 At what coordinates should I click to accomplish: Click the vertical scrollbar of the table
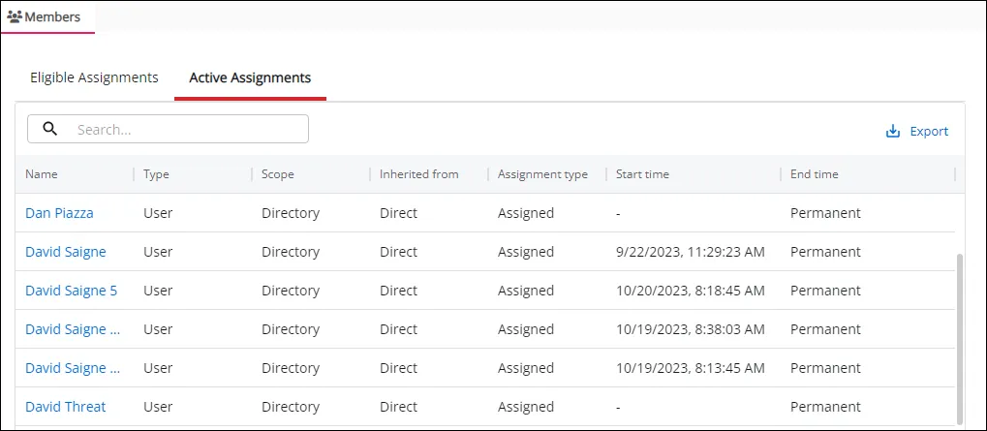pyautogui.click(x=959, y=338)
